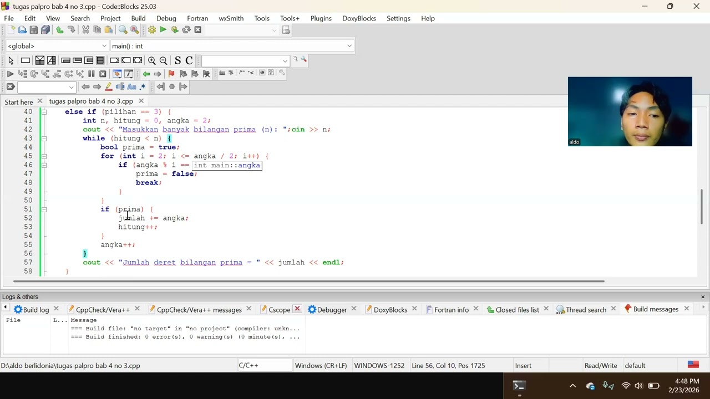The height and width of the screenshot is (399, 710).
Task: Rebuild using the circular arrows icon
Action: [186, 30]
